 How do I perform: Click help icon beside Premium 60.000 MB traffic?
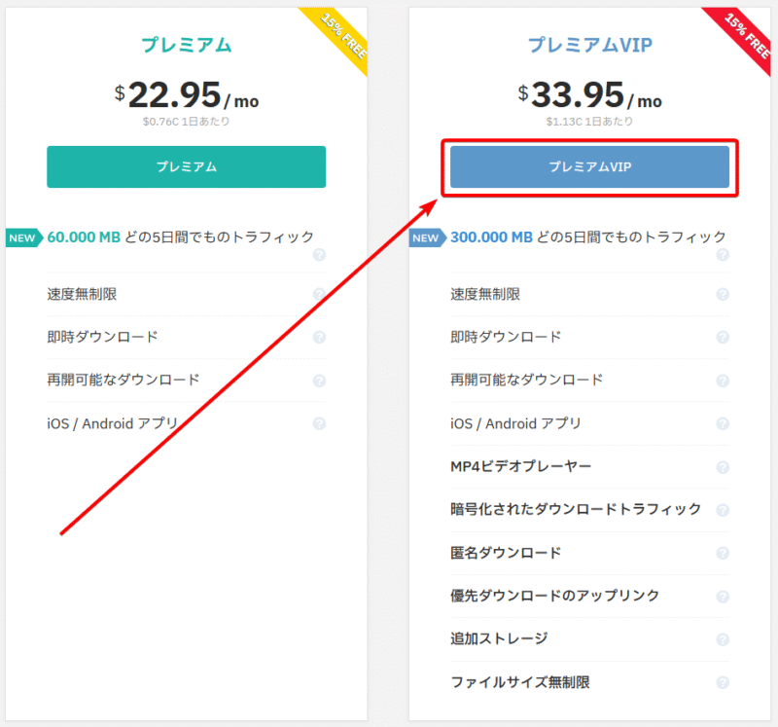click(x=319, y=255)
